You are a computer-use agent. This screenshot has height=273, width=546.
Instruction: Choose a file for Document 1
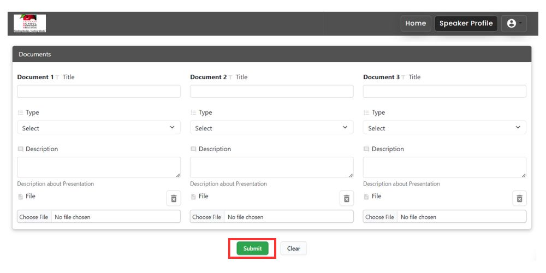34,217
